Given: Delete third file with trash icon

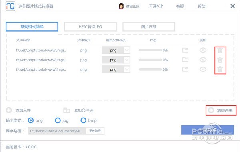Looking at the screenshot, I should [x=220, y=69].
